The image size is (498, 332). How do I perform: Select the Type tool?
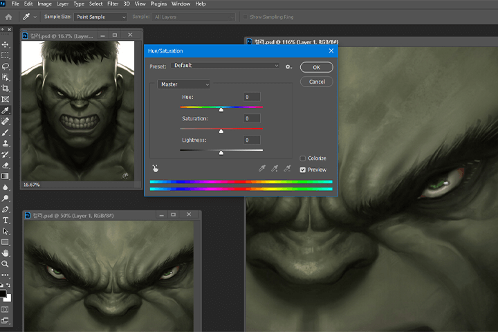tap(6, 221)
